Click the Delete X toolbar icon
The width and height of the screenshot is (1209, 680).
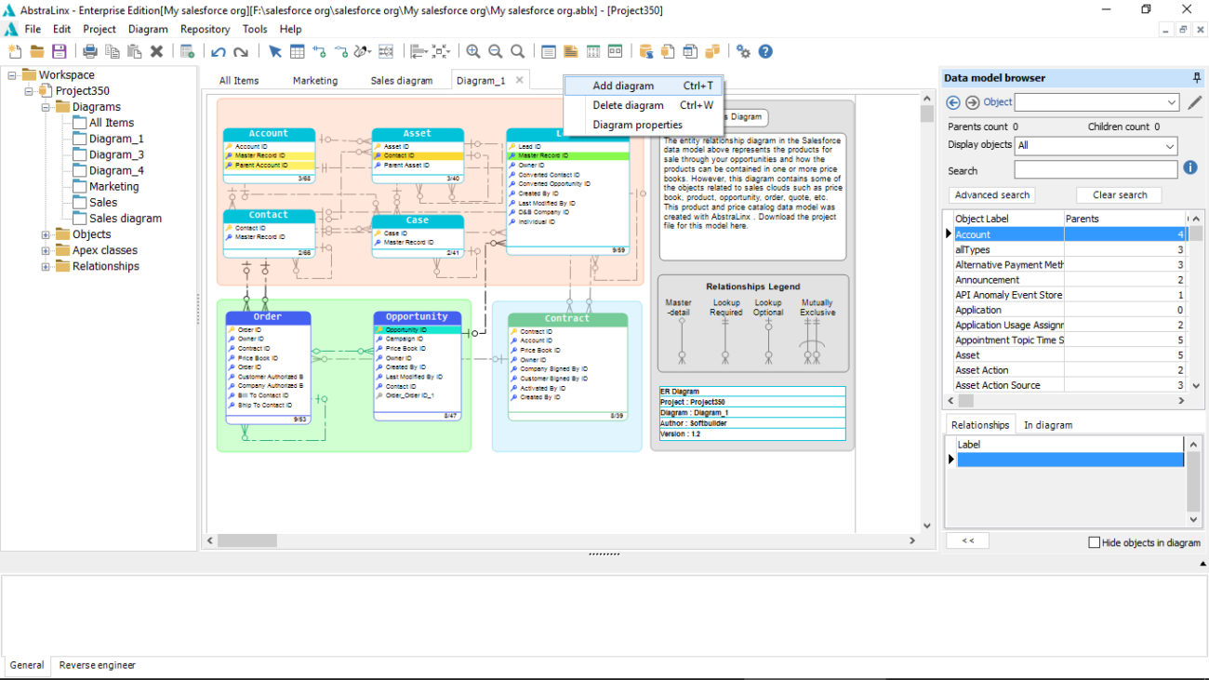point(157,51)
